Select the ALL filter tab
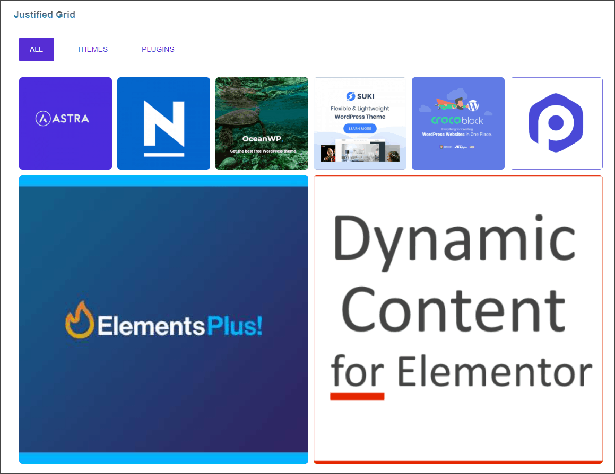615x474 pixels. (x=36, y=49)
